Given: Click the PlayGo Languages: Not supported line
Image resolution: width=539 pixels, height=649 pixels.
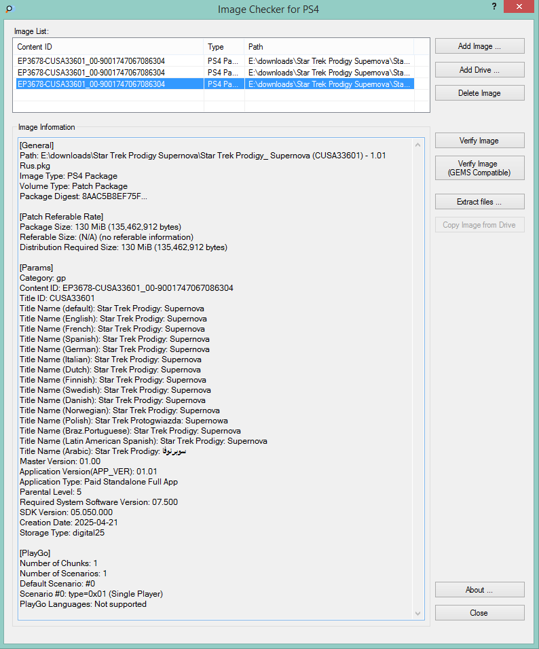Looking at the screenshot, I should point(83,604).
